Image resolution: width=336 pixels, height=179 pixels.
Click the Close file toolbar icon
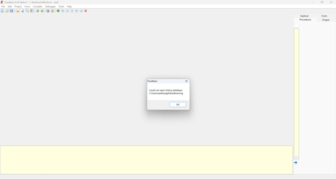(17, 11)
